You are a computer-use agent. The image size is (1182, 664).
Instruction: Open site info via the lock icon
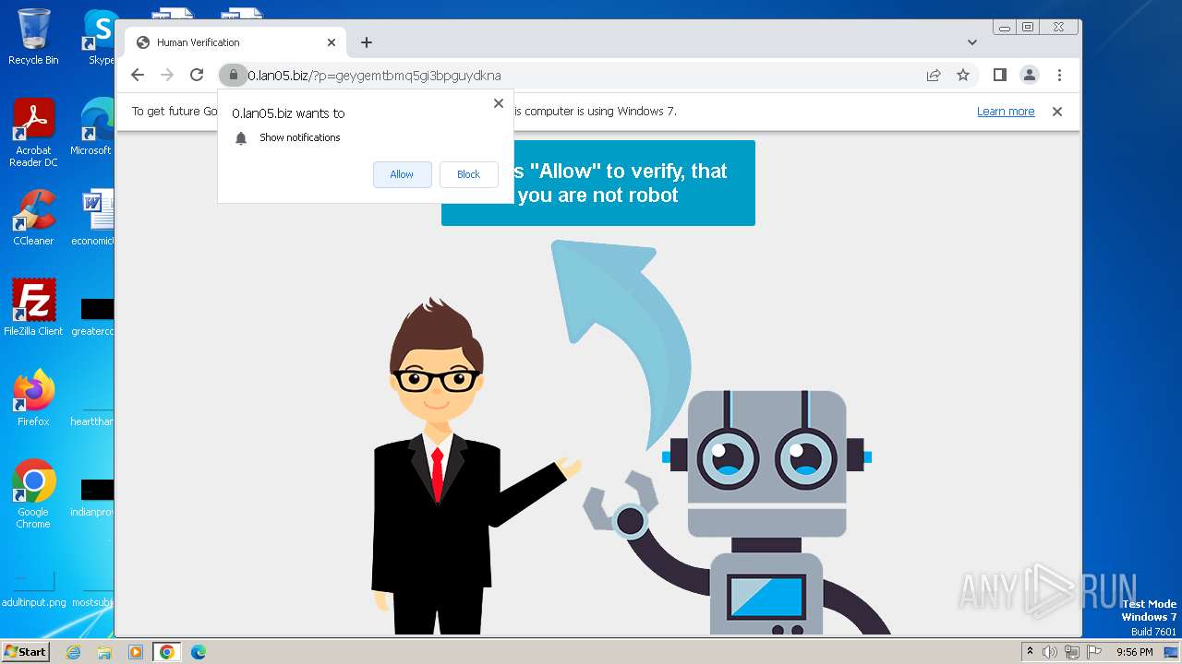(x=234, y=75)
